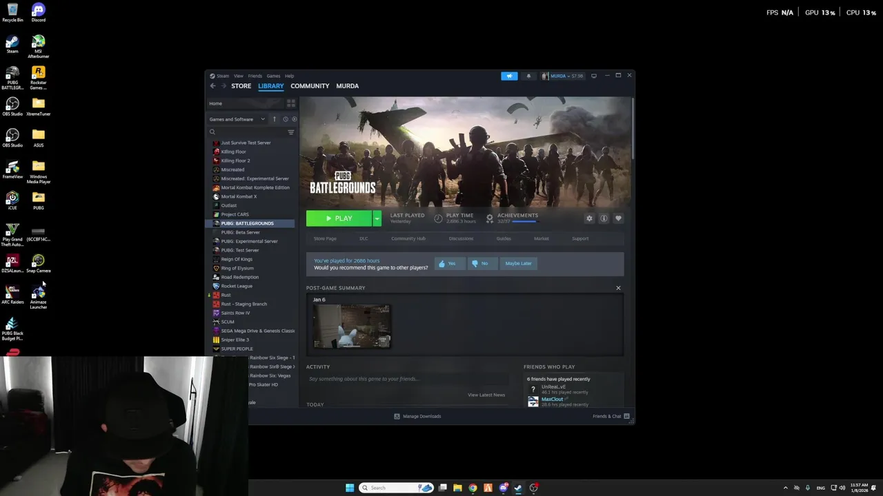Open the PUBG Store Page link
The width and height of the screenshot is (883, 496).
pyautogui.click(x=325, y=238)
